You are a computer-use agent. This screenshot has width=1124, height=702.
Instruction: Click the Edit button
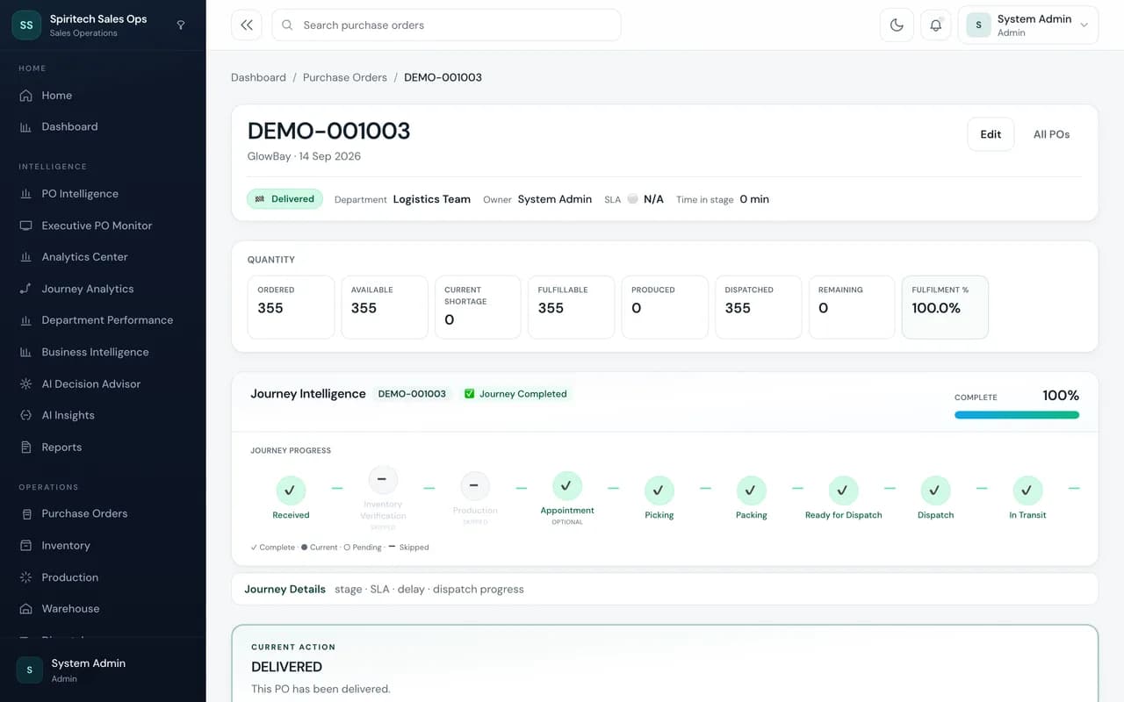pyautogui.click(x=991, y=134)
